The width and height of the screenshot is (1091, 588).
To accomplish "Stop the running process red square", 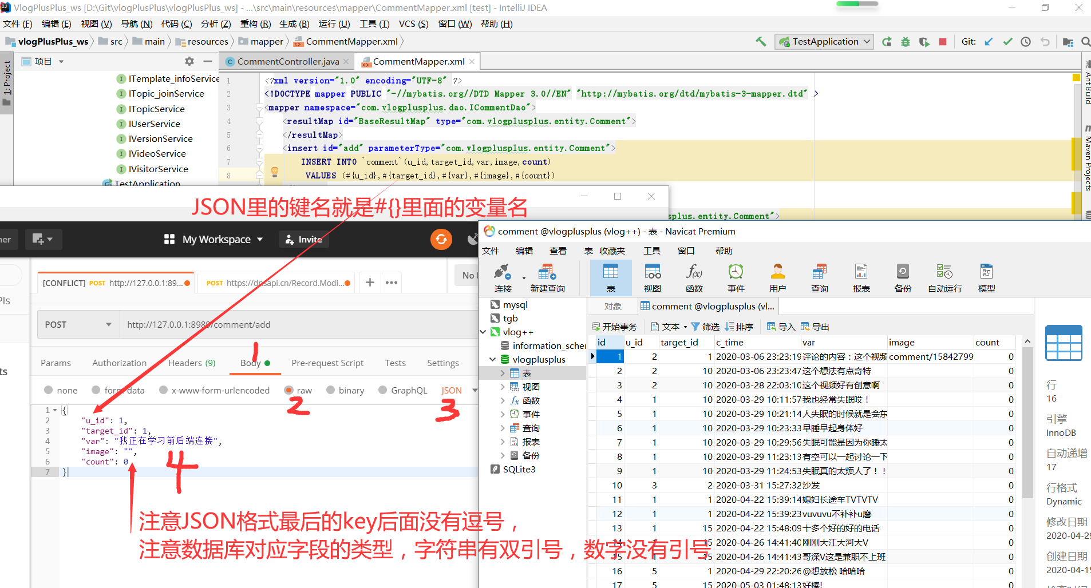I will 943,42.
